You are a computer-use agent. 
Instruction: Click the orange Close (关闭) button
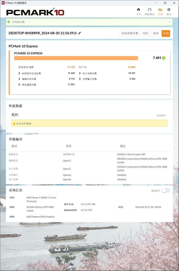coord(166,33)
